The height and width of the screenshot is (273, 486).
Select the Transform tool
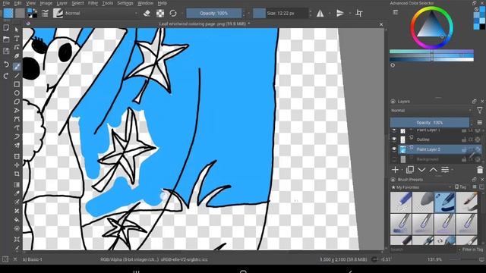point(17,156)
